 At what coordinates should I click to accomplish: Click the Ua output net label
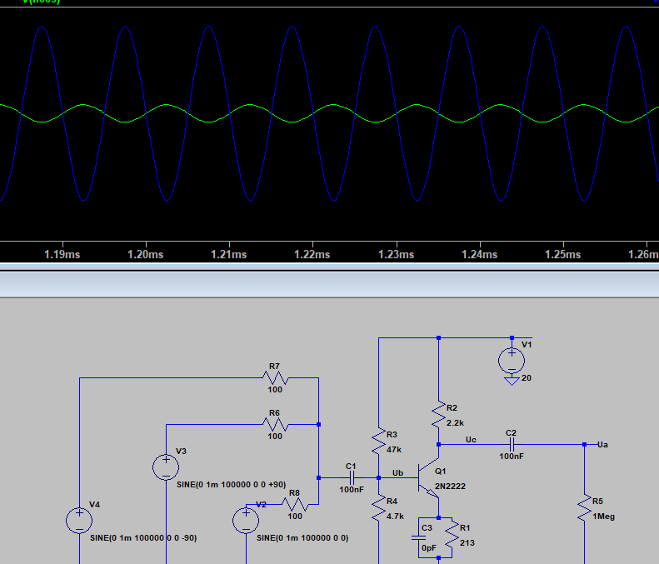602,445
